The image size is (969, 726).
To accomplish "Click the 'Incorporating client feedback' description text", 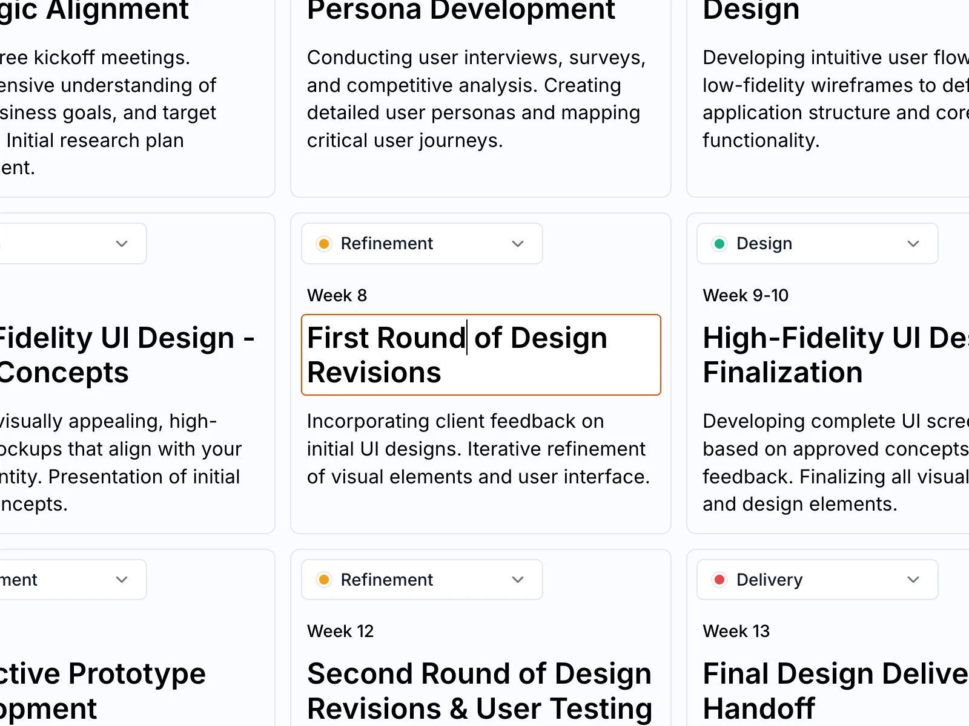I will (478, 449).
